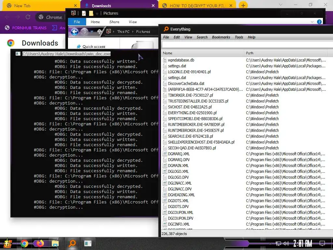Screen dimensions: 333x250
Task: Click the Start button on taskbar
Action: [x=8, y=243]
